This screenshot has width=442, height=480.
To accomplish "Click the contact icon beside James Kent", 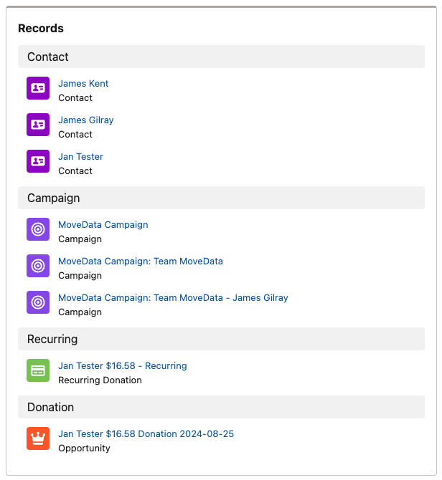I will [x=38, y=88].
